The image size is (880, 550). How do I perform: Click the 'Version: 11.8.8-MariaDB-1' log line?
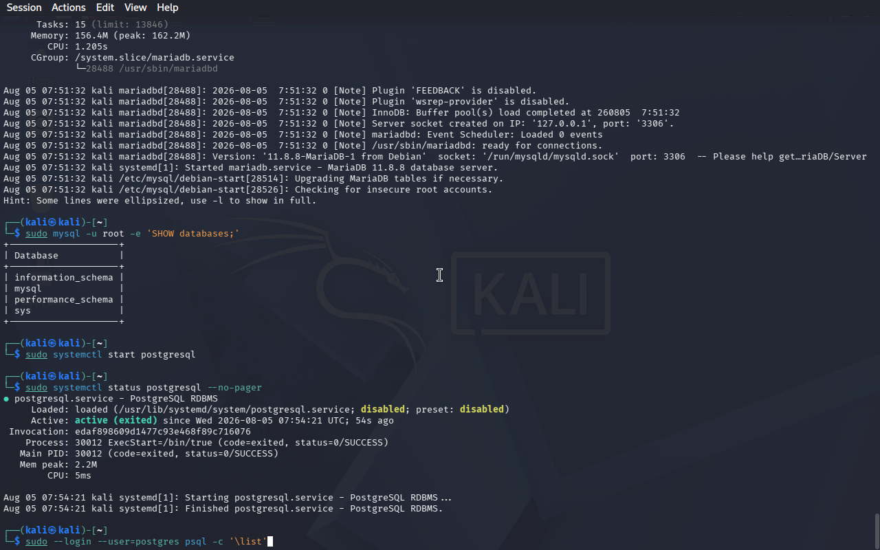[x=435, y=157]
